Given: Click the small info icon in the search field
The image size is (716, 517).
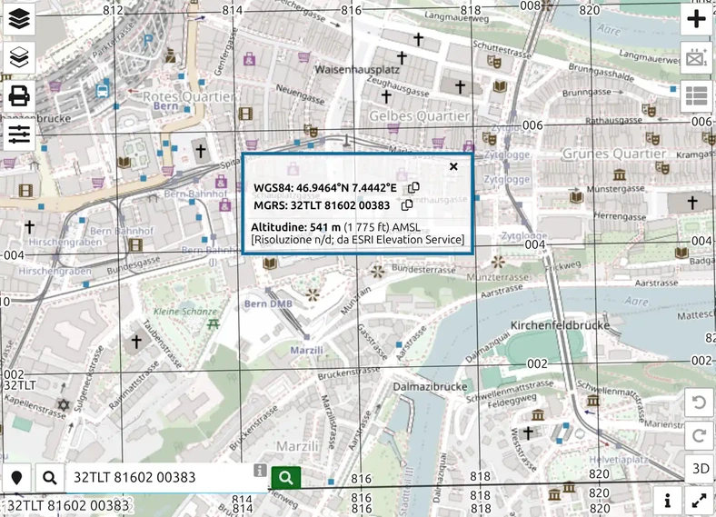Looking at the screenshot, I should click(x=260, y=470).
